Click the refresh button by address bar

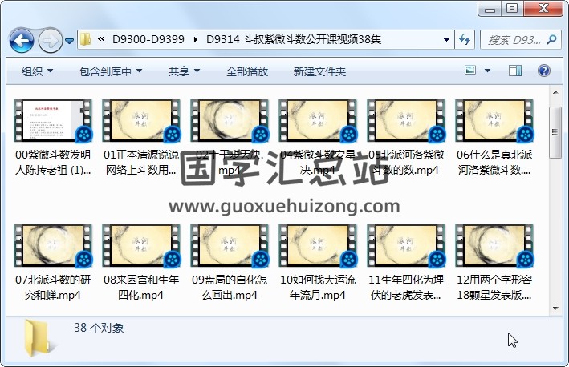[465, 40]
